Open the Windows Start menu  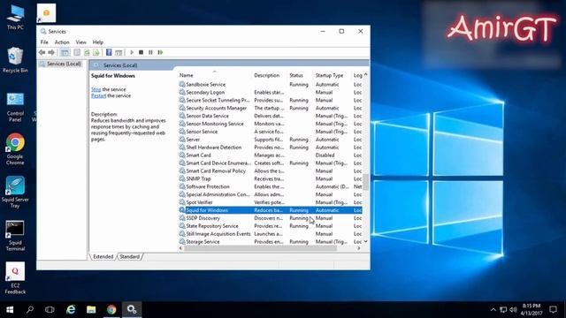tap(10, 309)
